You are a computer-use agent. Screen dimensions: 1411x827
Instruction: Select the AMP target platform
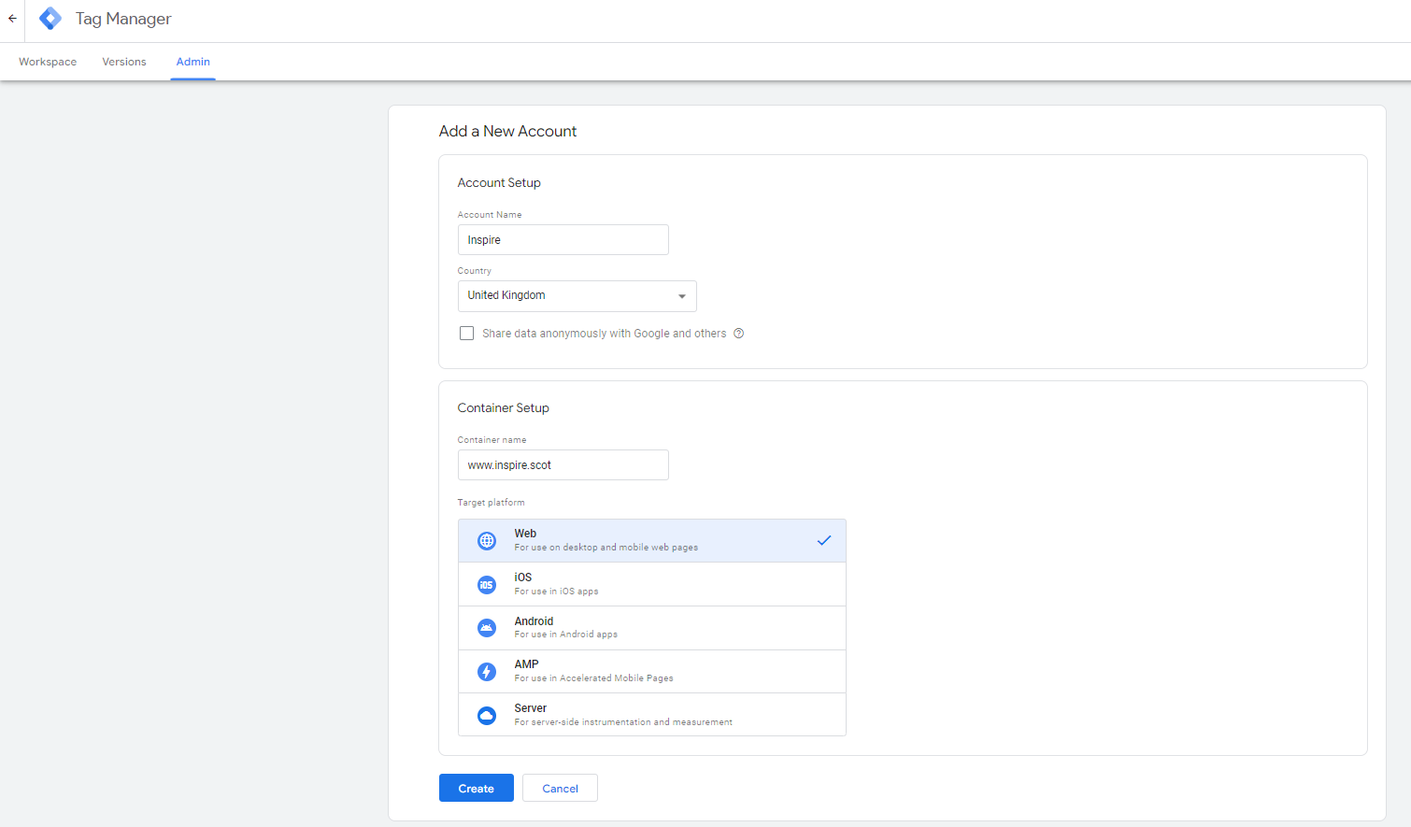(652, 672)
